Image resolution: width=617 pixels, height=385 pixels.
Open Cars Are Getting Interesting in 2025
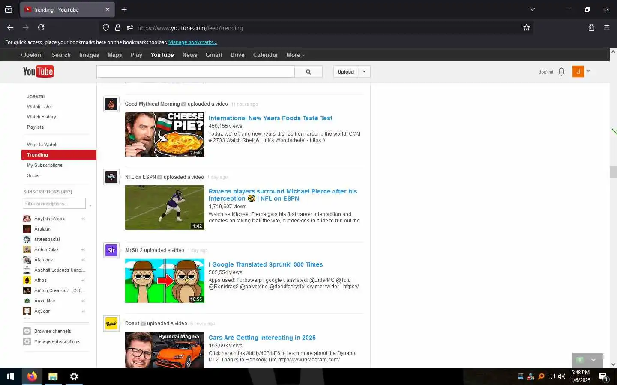262,338
